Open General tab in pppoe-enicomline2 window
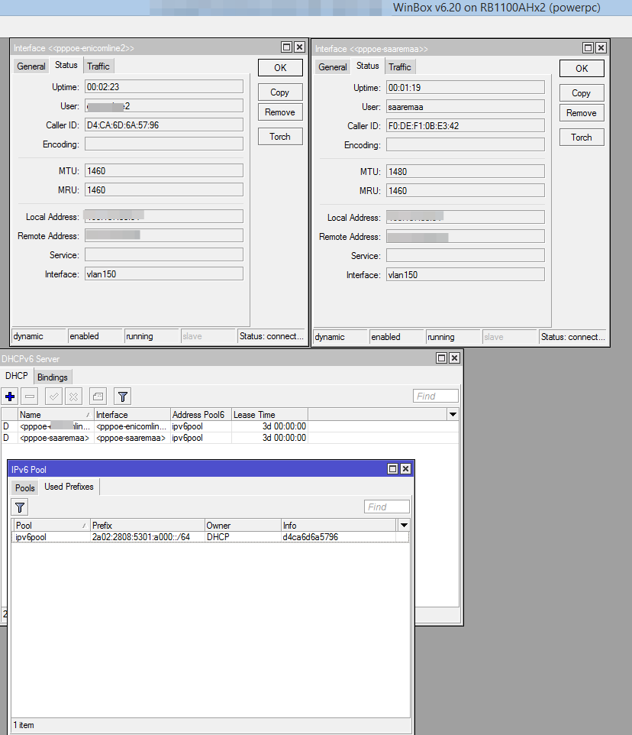Viewport: 632px width, 735px height. click(31, 66)
